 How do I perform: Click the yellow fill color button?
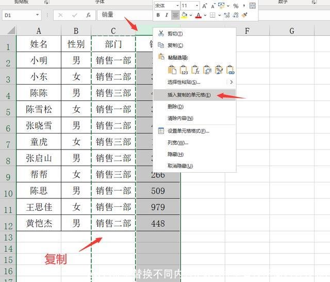(x=184, y=15)
